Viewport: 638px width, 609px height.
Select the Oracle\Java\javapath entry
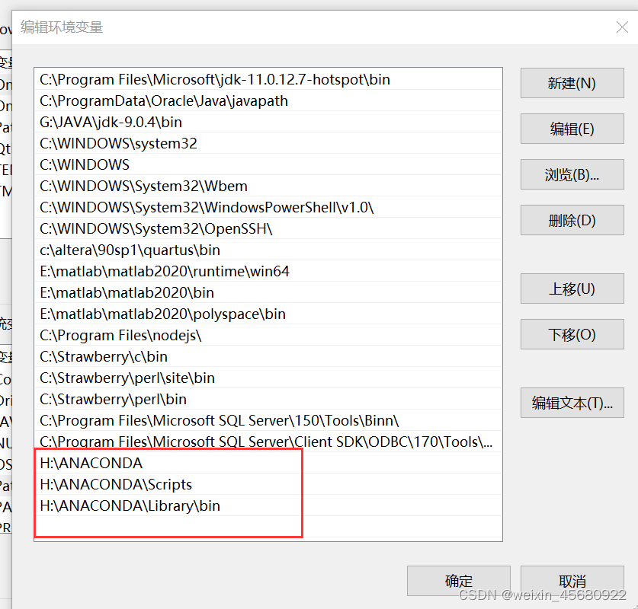(268, 100)
